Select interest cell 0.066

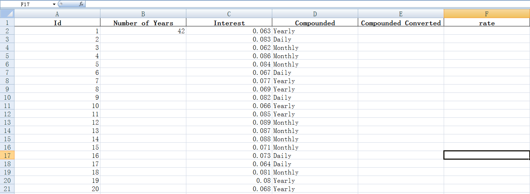pyautogui.click(x=229, y=105)
